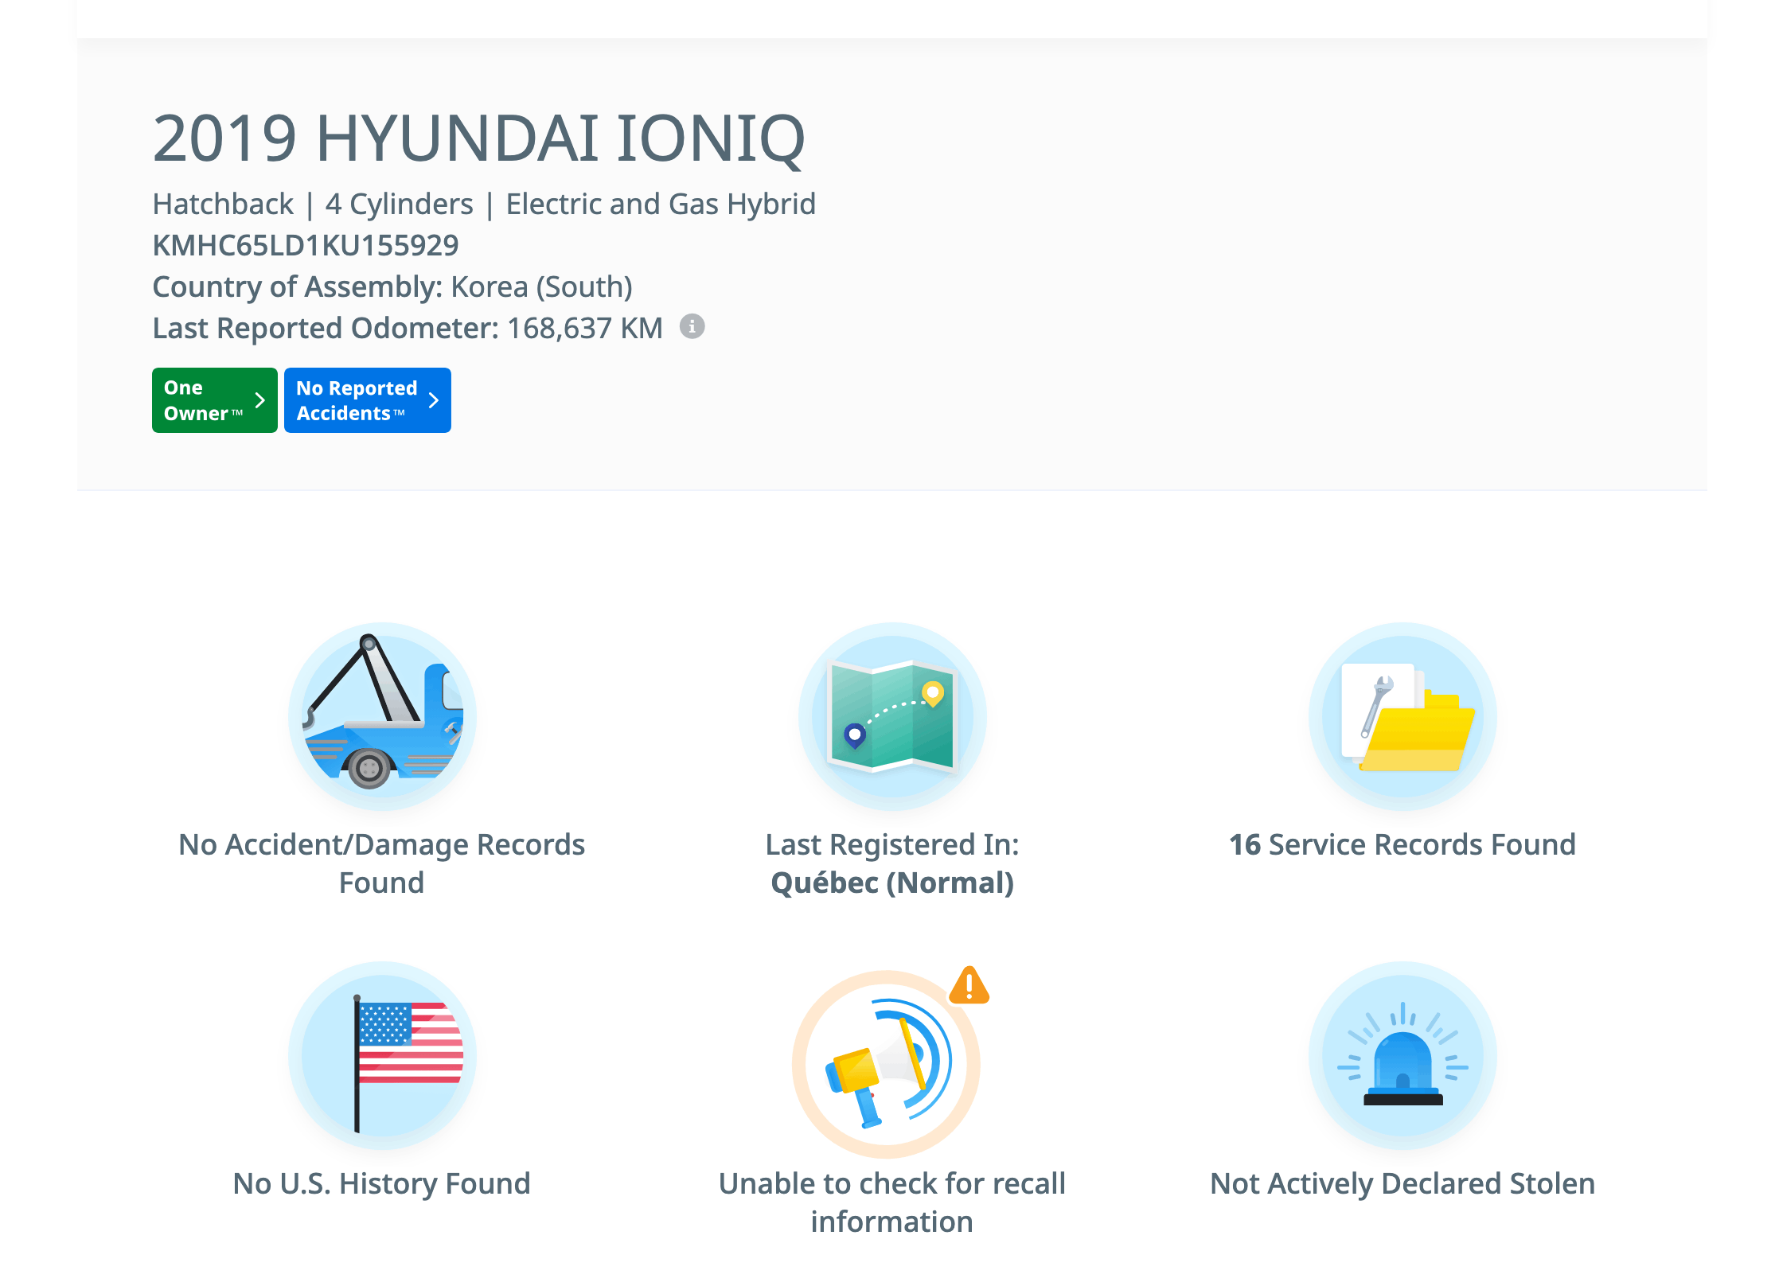The height and width of the screenshot is (1286, 1775).
Task: Open the No Reported Accidents badge
Action: click(x=367, y=400)
